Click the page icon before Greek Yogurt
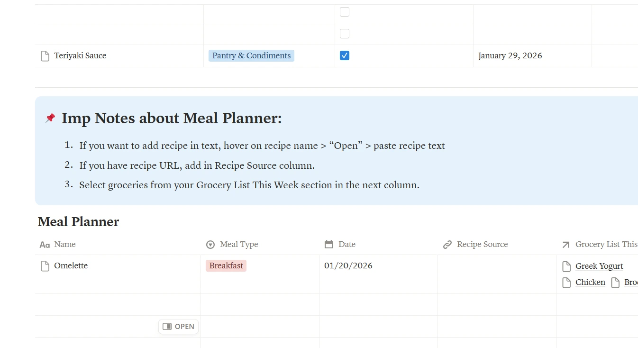 click(566, 266)
